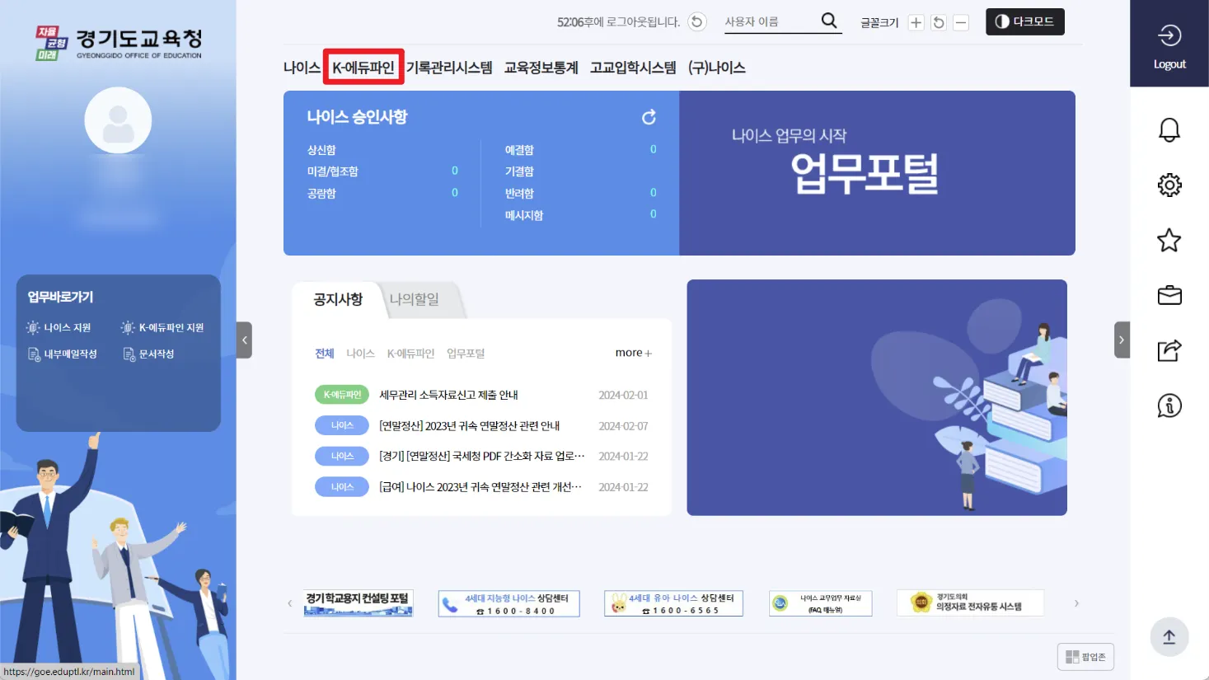The height and width of the screenshot is (680, 1209).
Task: Open 나이스 in the top menu
Action: pos(302,68)
